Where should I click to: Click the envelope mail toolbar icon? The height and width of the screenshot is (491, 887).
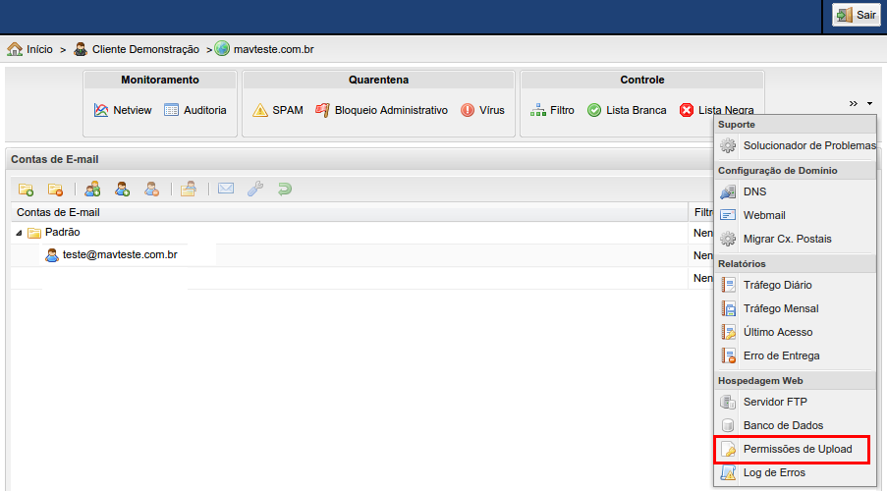pyautogui.click(x=226, y=189)
